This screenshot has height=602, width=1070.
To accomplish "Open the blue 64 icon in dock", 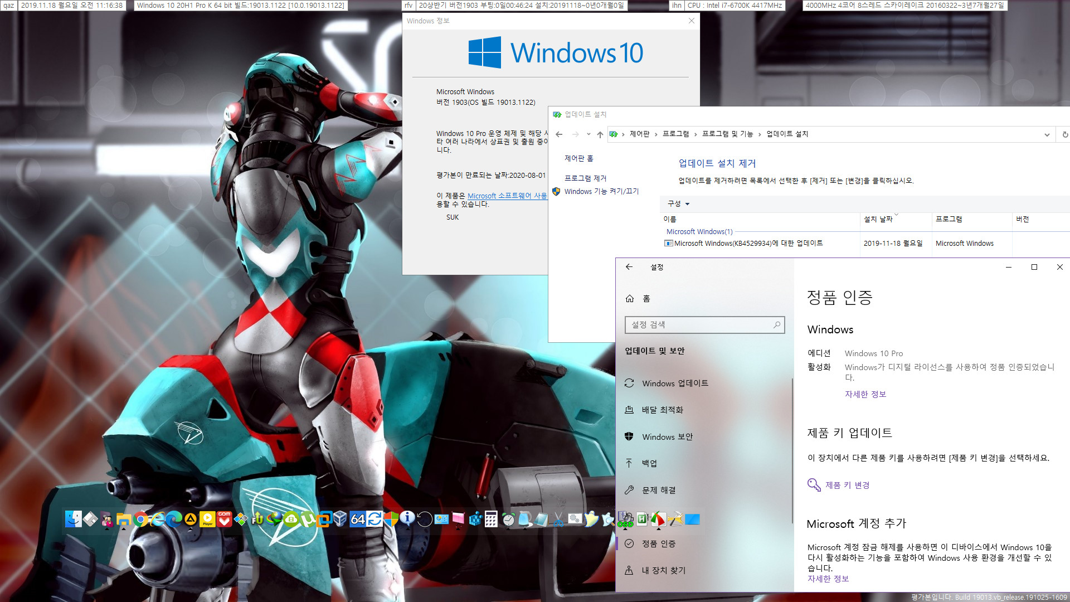I will pos(357,519).
